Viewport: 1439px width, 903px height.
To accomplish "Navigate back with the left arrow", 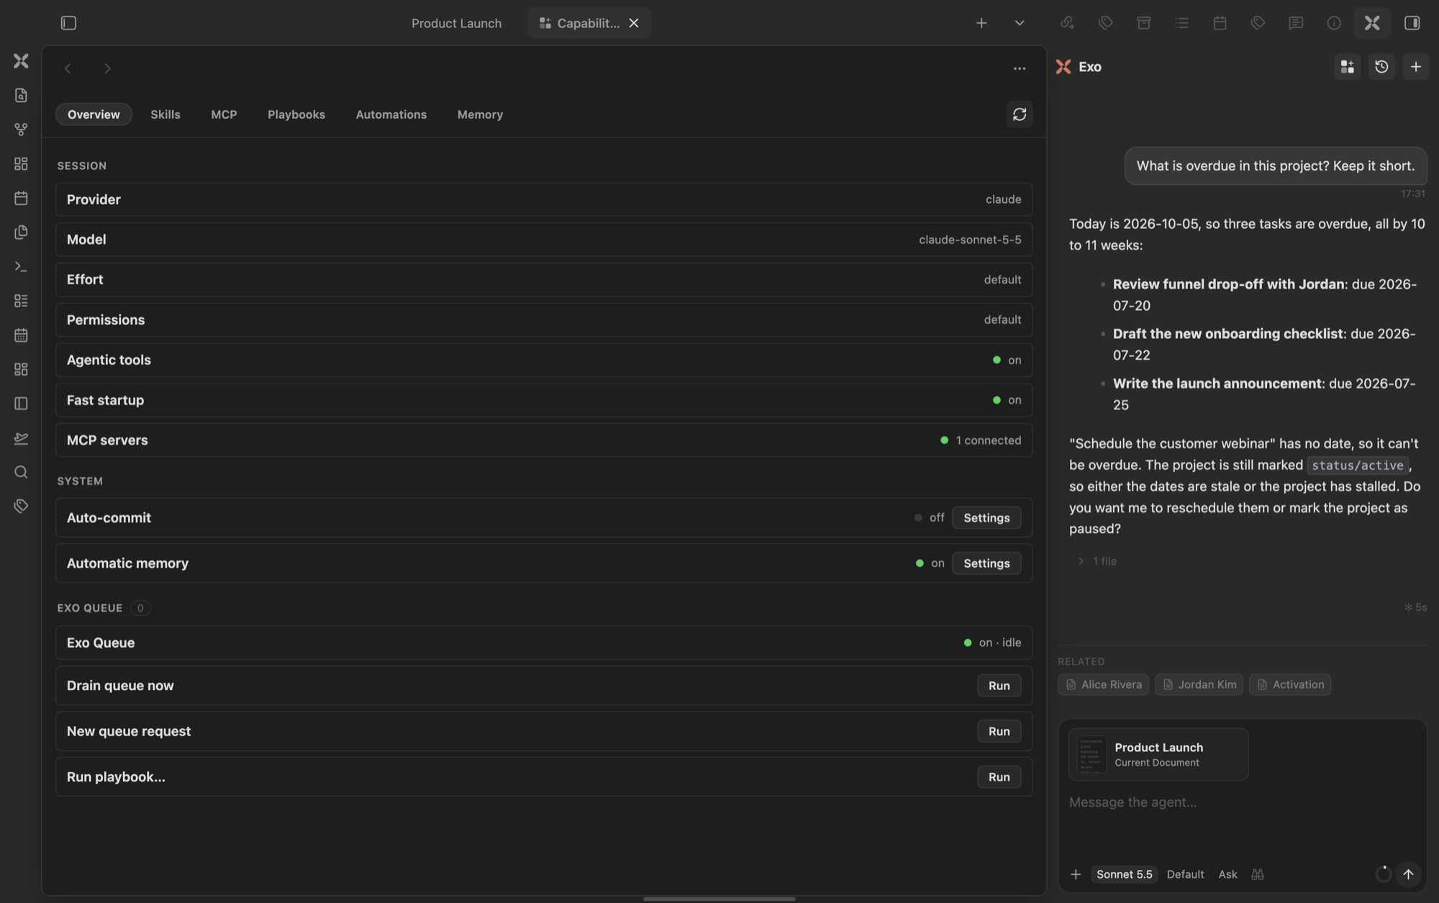I will (68, 68).
